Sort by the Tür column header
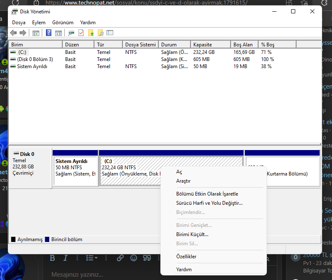332x280 pixels. [x=109, y=45]
